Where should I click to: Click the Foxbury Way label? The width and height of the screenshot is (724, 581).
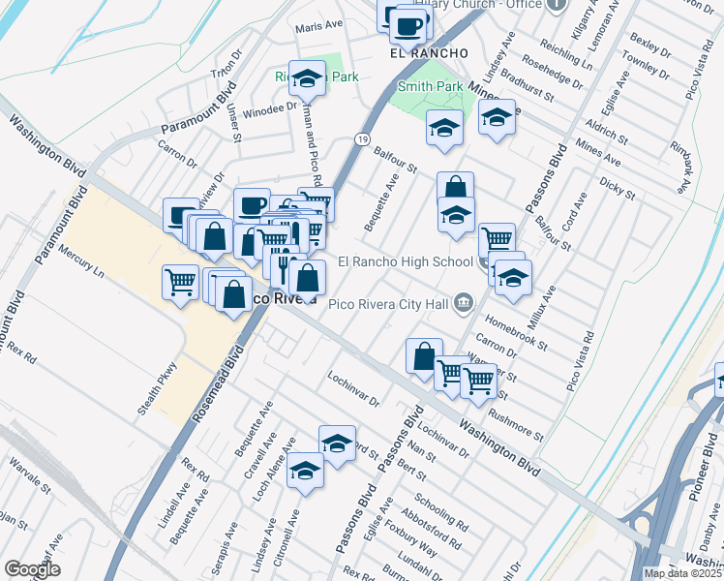410,538
